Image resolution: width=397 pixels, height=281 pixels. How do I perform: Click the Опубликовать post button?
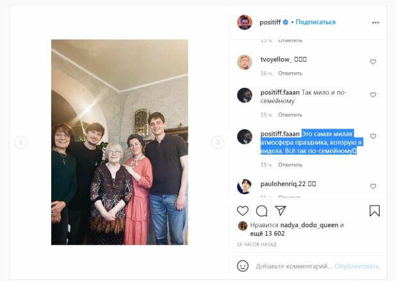(357, 266)
